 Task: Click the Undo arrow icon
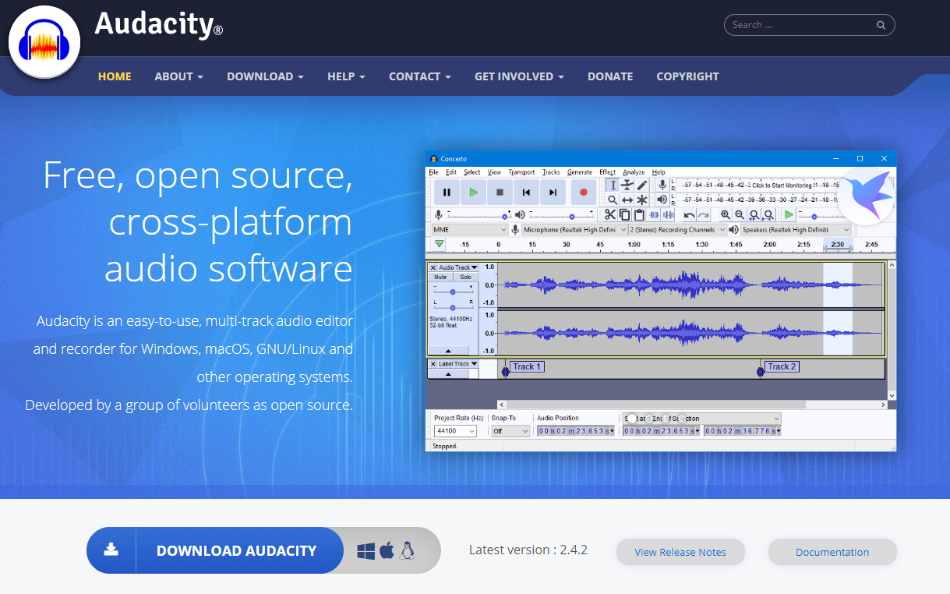pyautogui.click(x=689, y=214)
